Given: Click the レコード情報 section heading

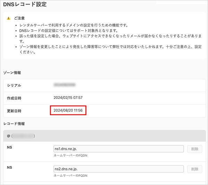Looking at the screenshot, I should tap(14, 123).
